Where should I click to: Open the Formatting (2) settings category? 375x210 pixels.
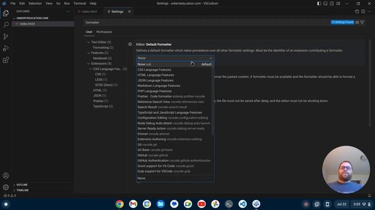[x=103, y=48]
